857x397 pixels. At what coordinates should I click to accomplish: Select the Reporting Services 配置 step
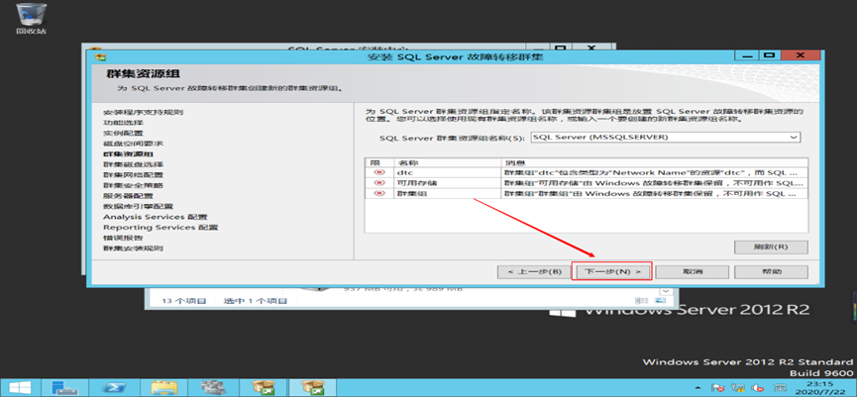tap(161, 227)
